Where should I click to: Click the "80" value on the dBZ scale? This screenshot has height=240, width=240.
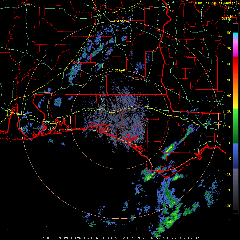click(229, 33)
